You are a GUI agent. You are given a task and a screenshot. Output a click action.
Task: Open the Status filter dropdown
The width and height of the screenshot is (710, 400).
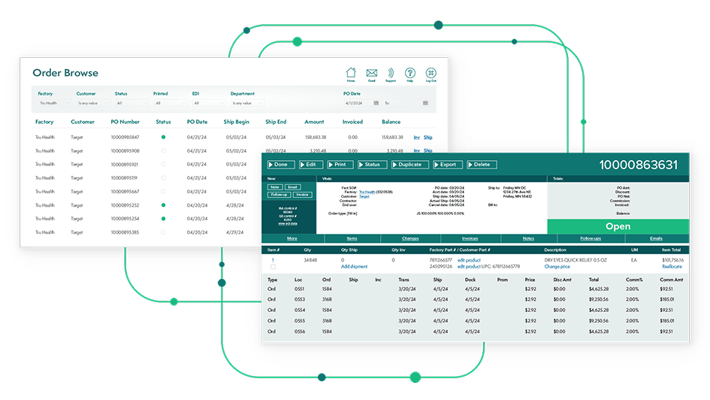131,103
